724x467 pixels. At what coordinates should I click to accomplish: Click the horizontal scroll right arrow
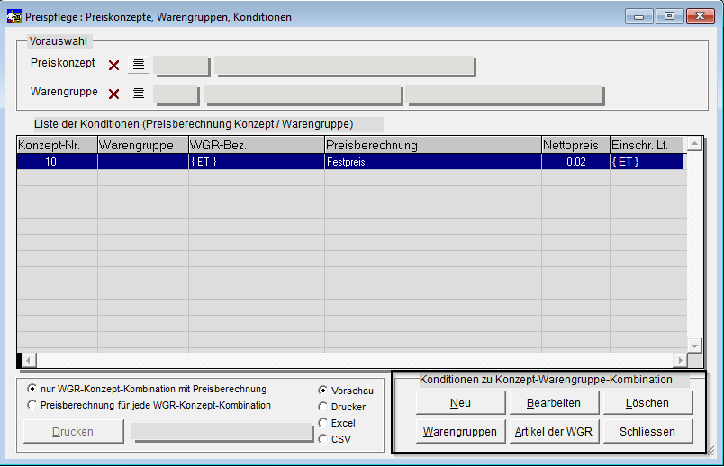tap(680, 360)
